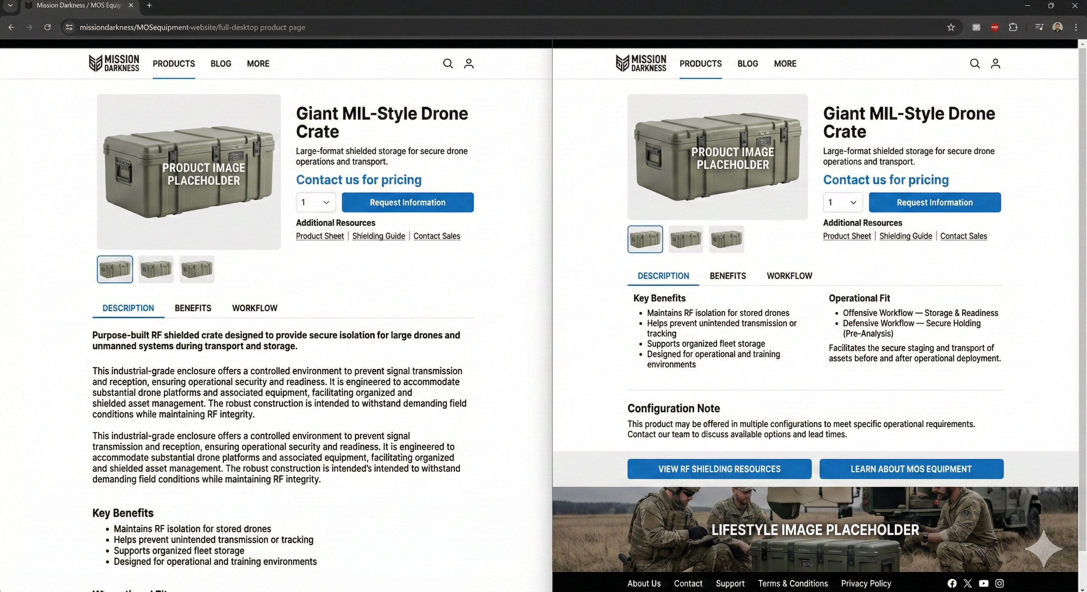
Task: Open search on the left product page
Action: (448, 64)
